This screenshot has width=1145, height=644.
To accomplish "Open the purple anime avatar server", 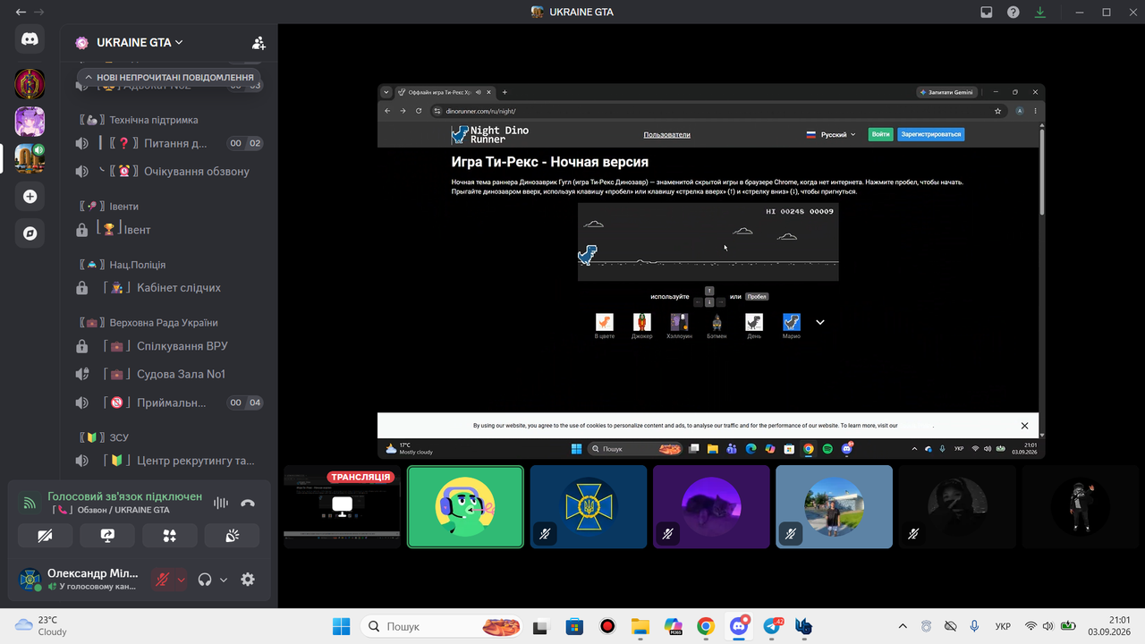I will [x=30, y=122].
